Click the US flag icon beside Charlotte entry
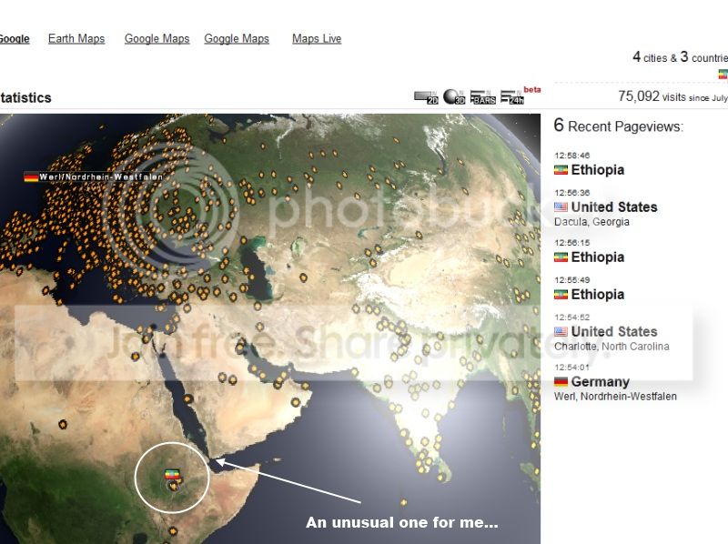Screen dimensions: 728x544 pos(561,331)
